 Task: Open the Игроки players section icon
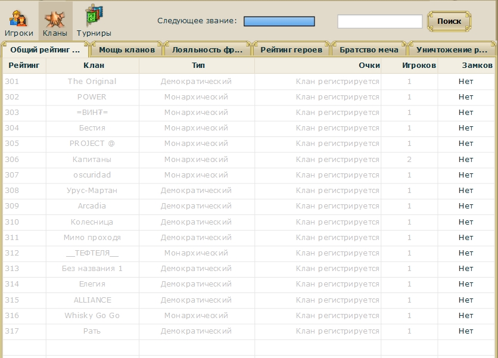(19, 21)
